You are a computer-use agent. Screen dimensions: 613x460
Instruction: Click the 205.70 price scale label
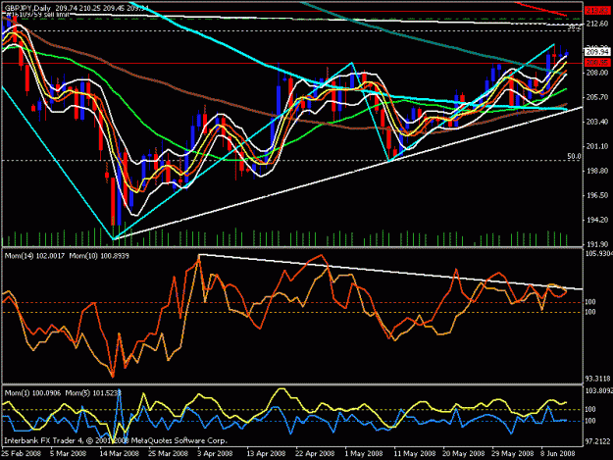click(x=597, y=97)
